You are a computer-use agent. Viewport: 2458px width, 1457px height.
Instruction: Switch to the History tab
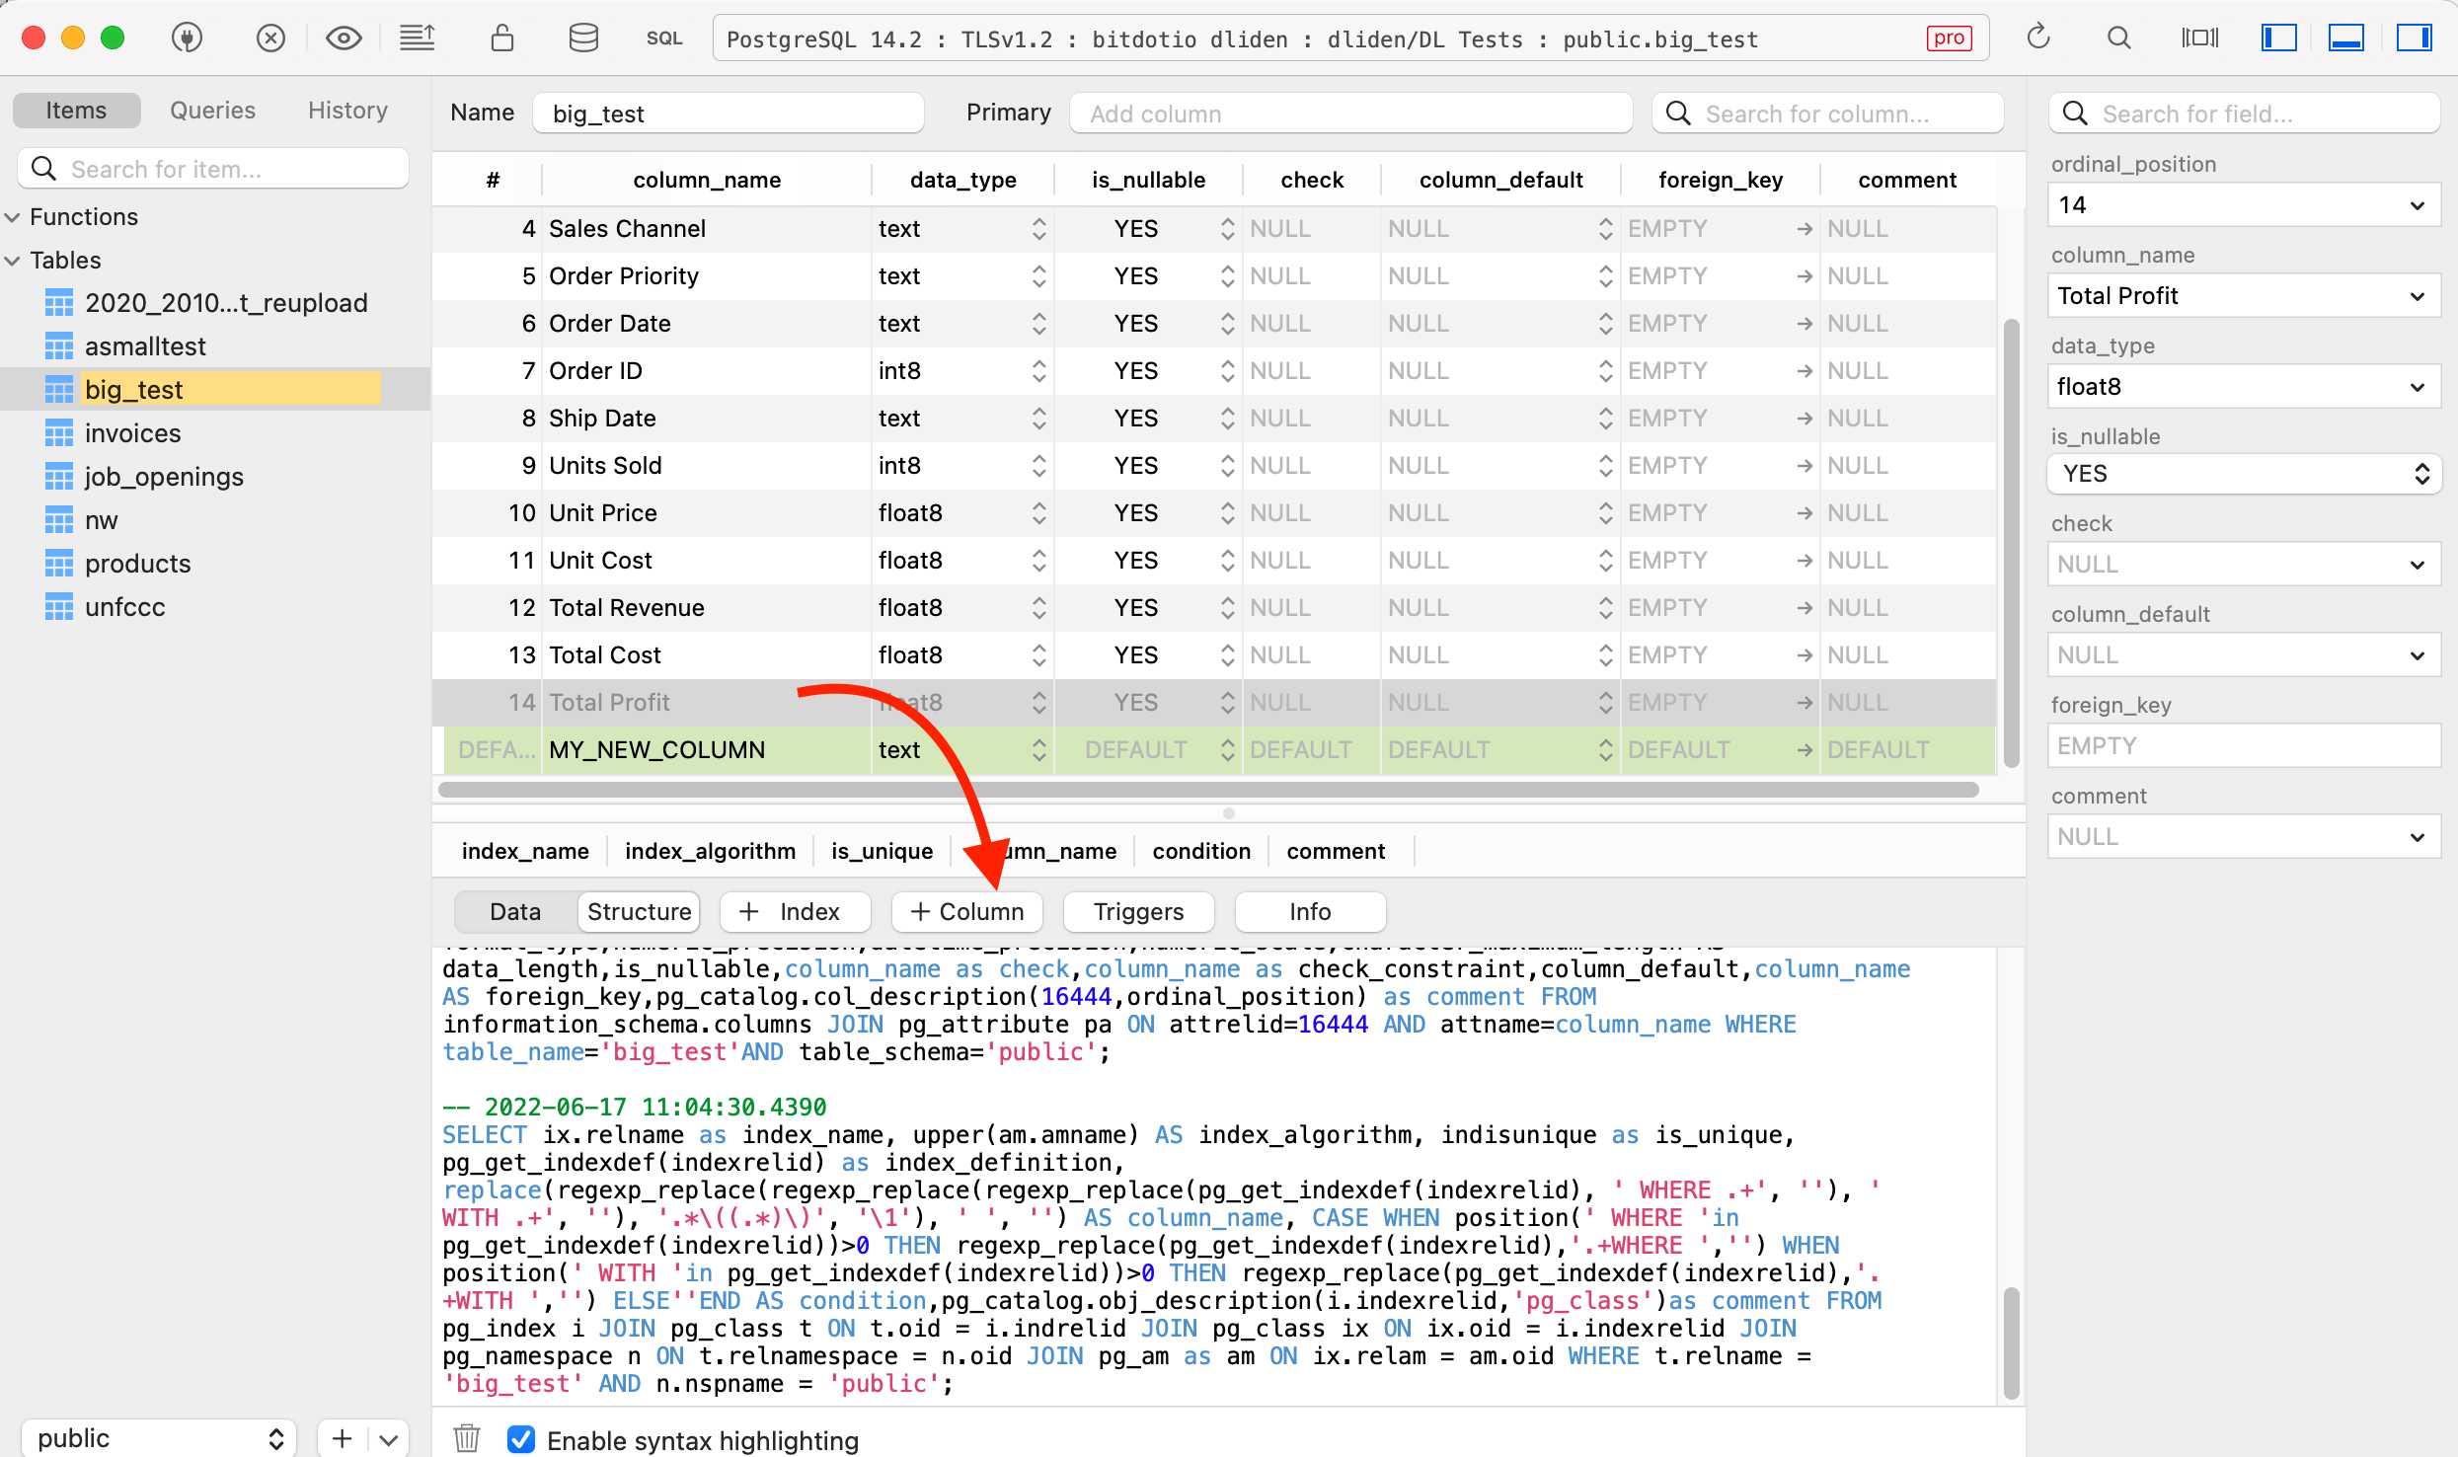tap(347, 111)
